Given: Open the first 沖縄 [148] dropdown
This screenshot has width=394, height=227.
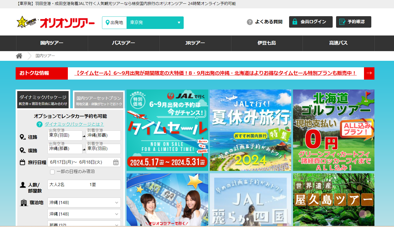Looking at the screenshot, I should point(84,202).
